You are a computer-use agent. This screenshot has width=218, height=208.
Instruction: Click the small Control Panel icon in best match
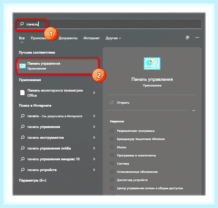[x=23, y=66]
